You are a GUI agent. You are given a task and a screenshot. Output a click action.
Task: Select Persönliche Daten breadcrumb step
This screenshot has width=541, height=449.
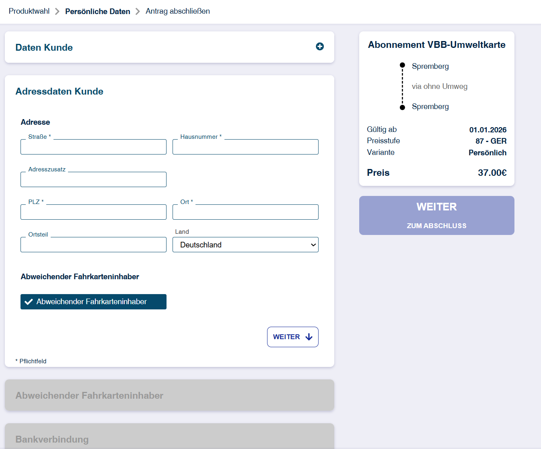98,11
